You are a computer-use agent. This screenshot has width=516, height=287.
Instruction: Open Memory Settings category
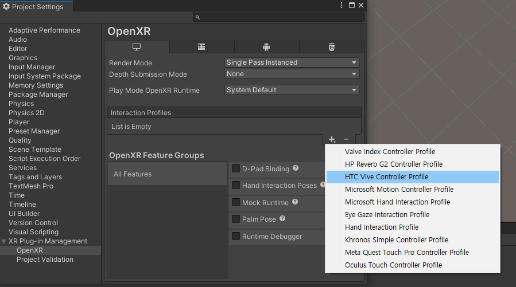36,85
